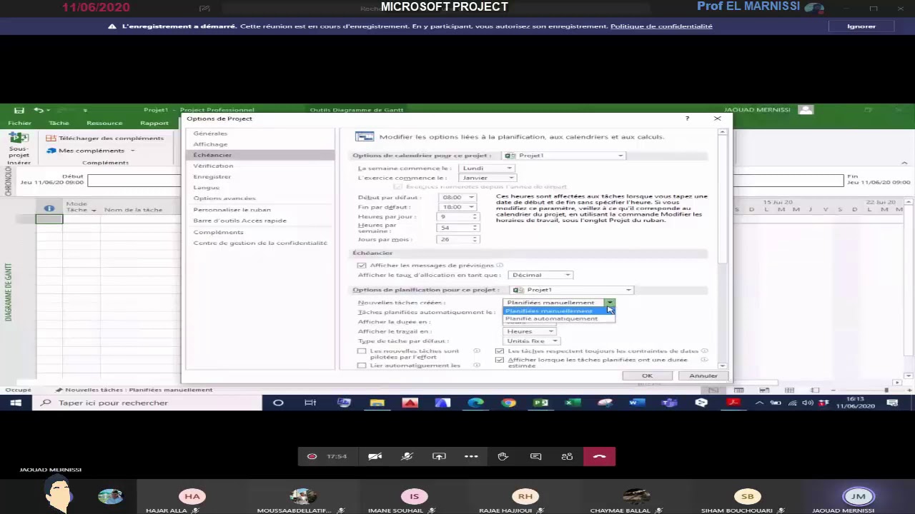
Task: Click Ignorer on recording banner
Action: tap(861, 26)
